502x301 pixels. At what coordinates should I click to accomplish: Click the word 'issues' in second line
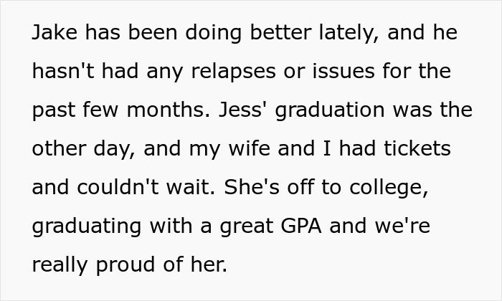[x=344, y=71]
